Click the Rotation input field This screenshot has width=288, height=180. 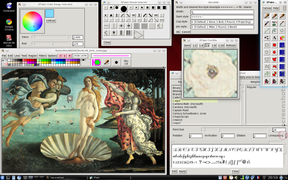(x=196, y=136)
